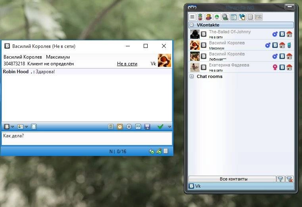
Task: Minimize the Miranda NG contact list window
Action: pyautogui.click(x=289, y=7)
